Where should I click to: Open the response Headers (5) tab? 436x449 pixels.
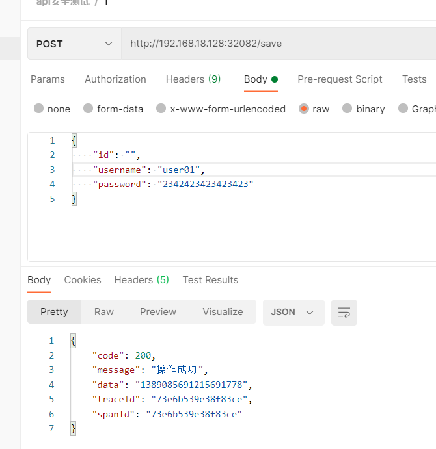point(141,280)
